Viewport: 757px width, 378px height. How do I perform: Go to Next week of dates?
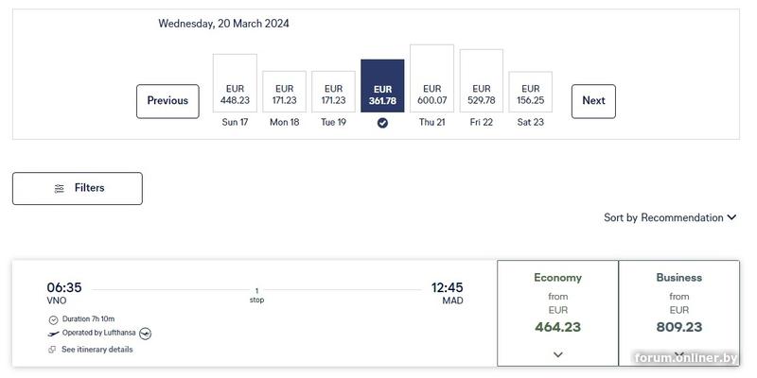(593, 101)
